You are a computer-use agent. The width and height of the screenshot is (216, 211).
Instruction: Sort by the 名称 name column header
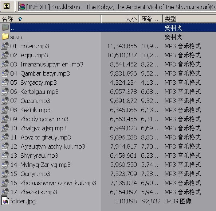(50, 19)
